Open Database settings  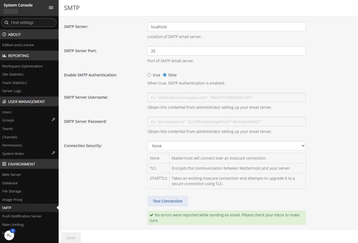10,183
